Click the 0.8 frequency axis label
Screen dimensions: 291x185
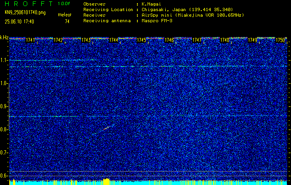click(x=4, y=129)
